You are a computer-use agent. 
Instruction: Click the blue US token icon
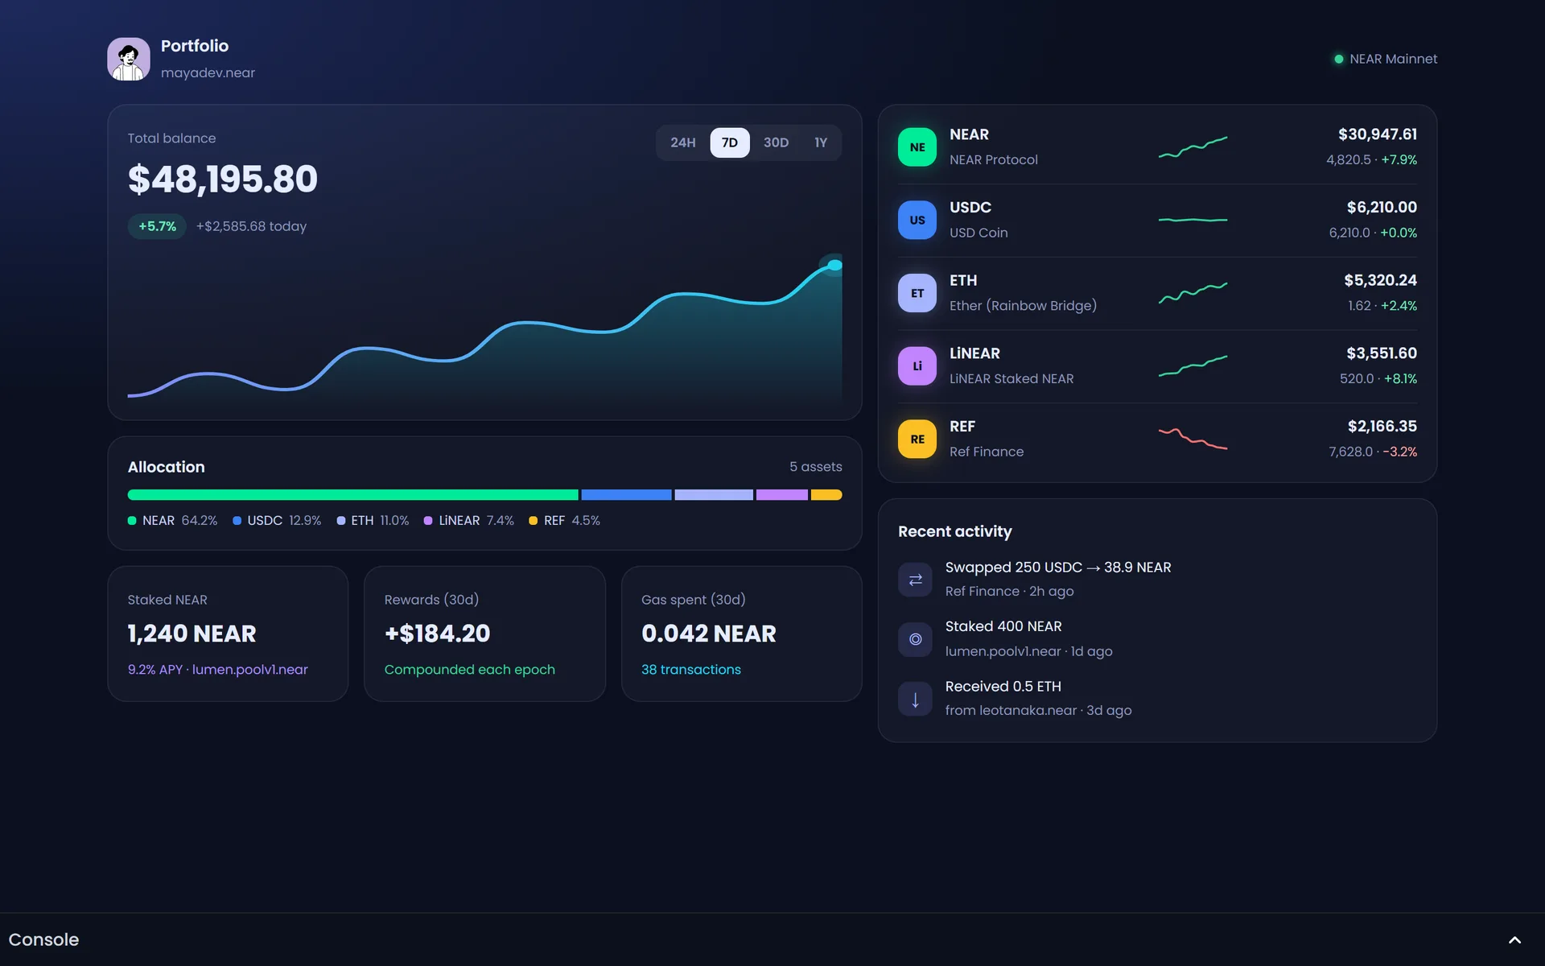[x=917, y=220]
